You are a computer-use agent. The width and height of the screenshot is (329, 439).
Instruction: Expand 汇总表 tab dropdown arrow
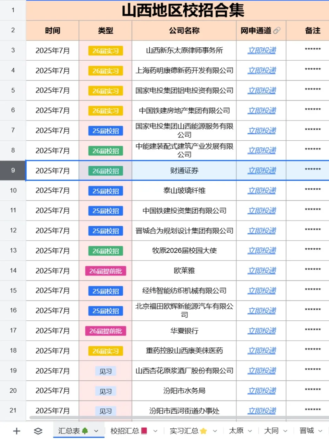(x=96, y=431)
